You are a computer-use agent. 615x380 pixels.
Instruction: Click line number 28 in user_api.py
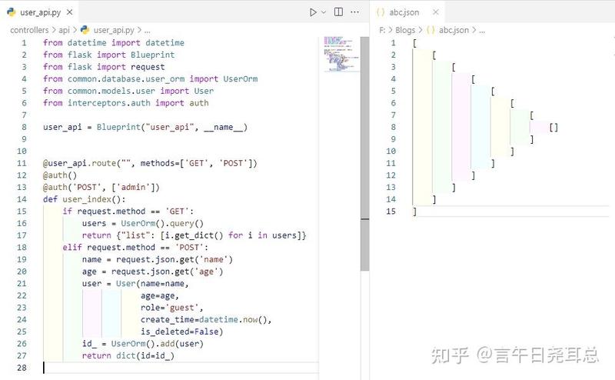click(x=22, y=368)
